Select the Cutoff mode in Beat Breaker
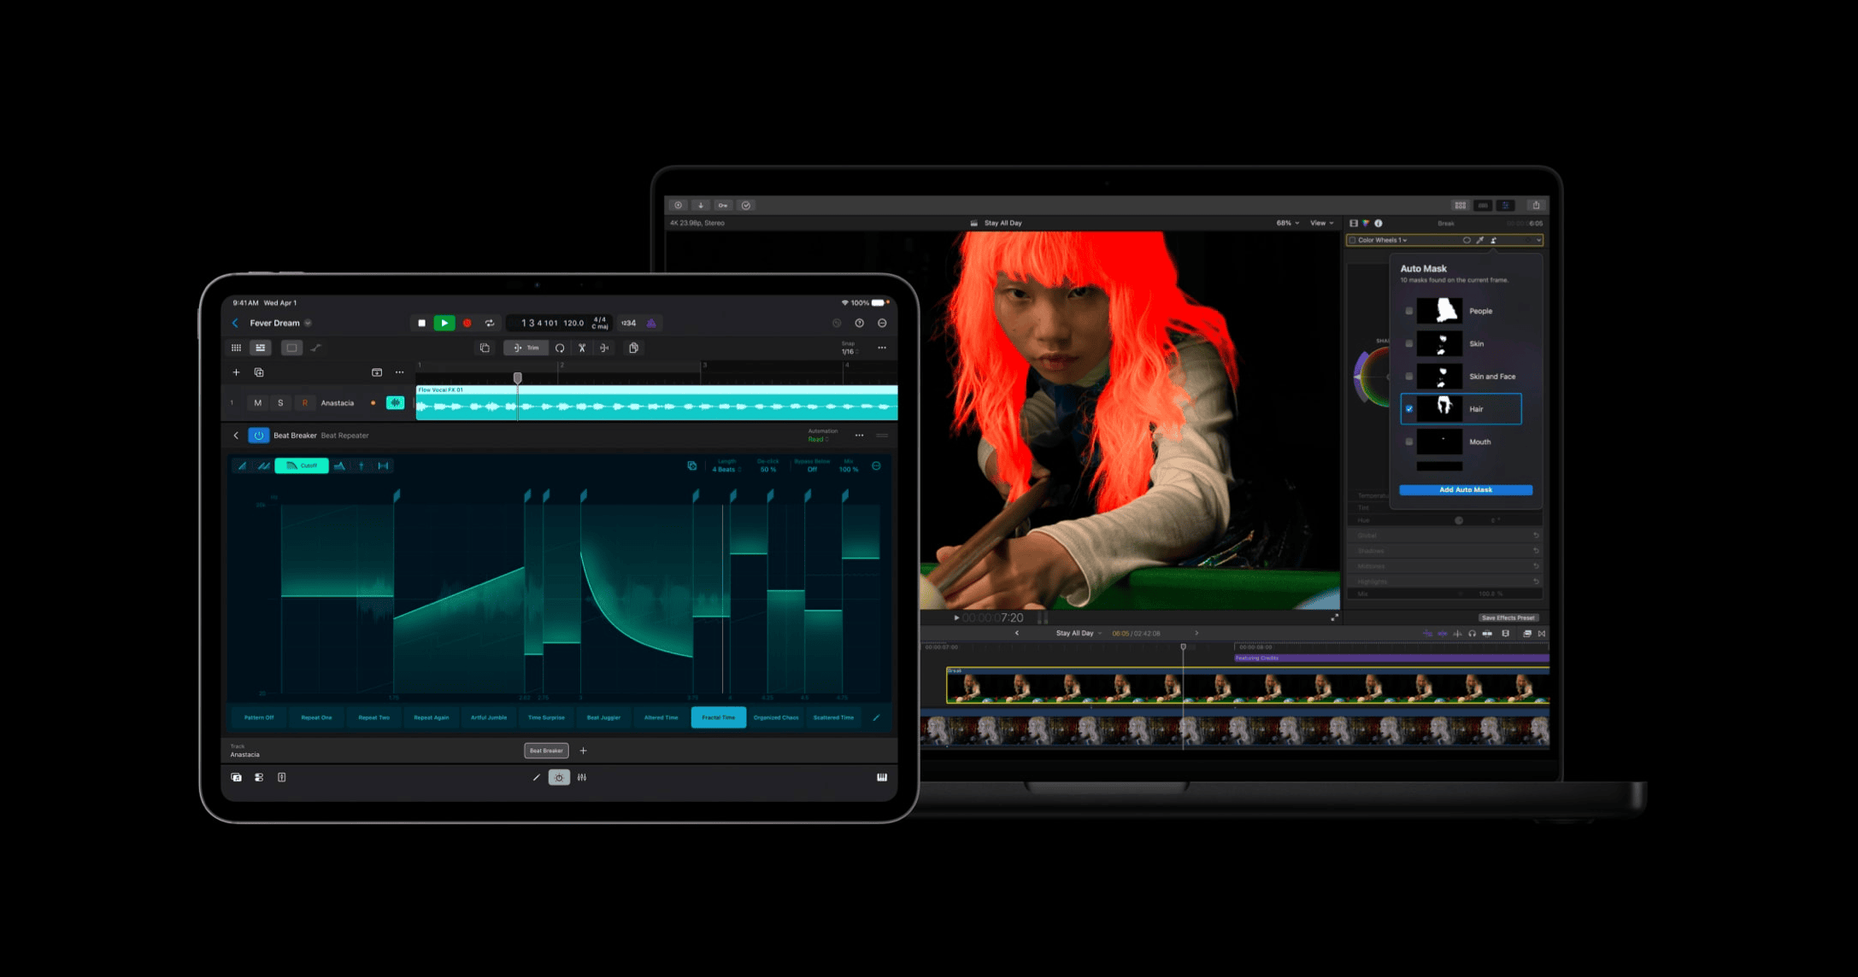This screenshot has width=1858, height=977. pyautogui.click(x=302, y=465)
